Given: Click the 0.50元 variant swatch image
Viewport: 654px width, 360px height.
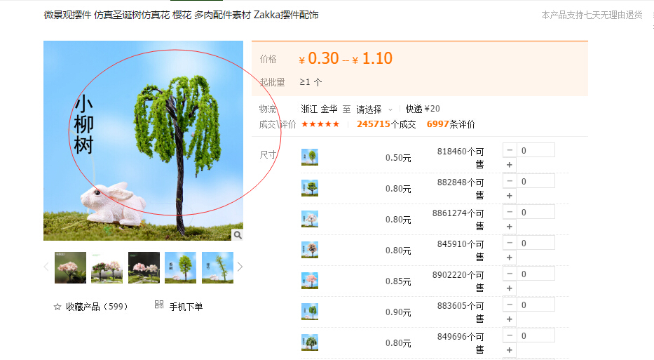Looking at the screenshot, I should coord(310,157).
